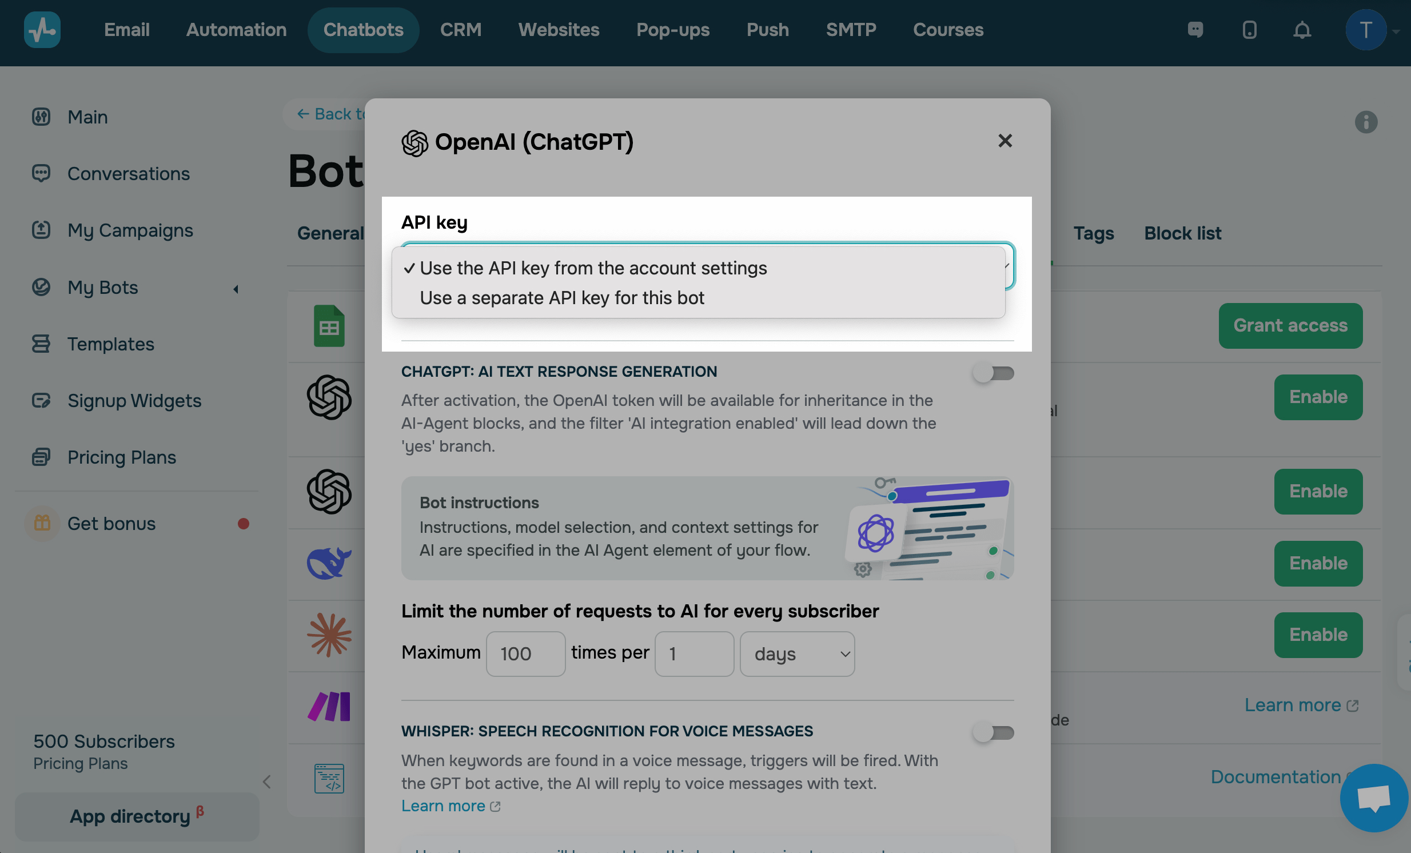Select 'Use a separate API key for this bot'
Screen dimensions: 1411x853
coord(561,298)
